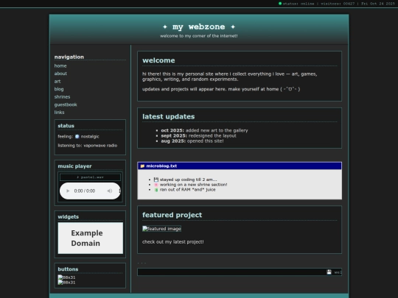
Task: Click the pastel.wav track label
Action: (90, 177)
